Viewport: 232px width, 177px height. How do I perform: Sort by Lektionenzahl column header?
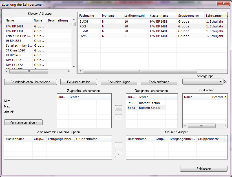click(x=135, y=16)
